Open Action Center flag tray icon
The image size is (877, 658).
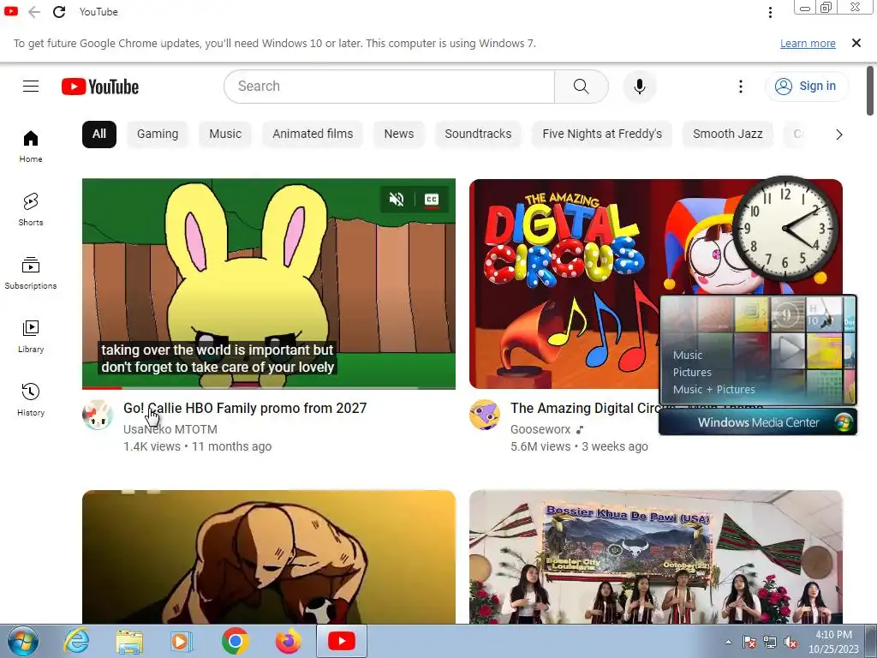pos(749,642)
